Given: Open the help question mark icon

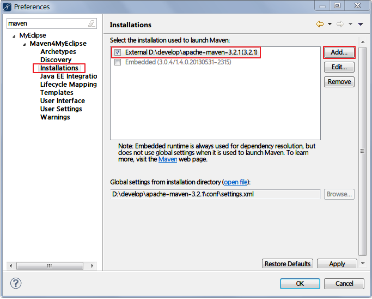Looking at the screenshot, I should point(16,283).
